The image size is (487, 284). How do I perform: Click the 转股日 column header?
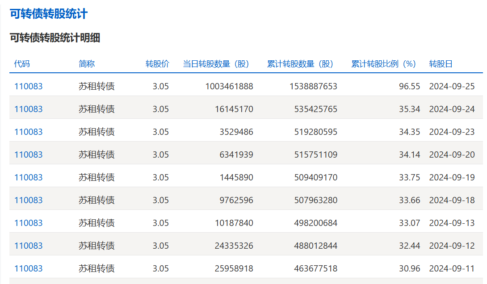441,64
